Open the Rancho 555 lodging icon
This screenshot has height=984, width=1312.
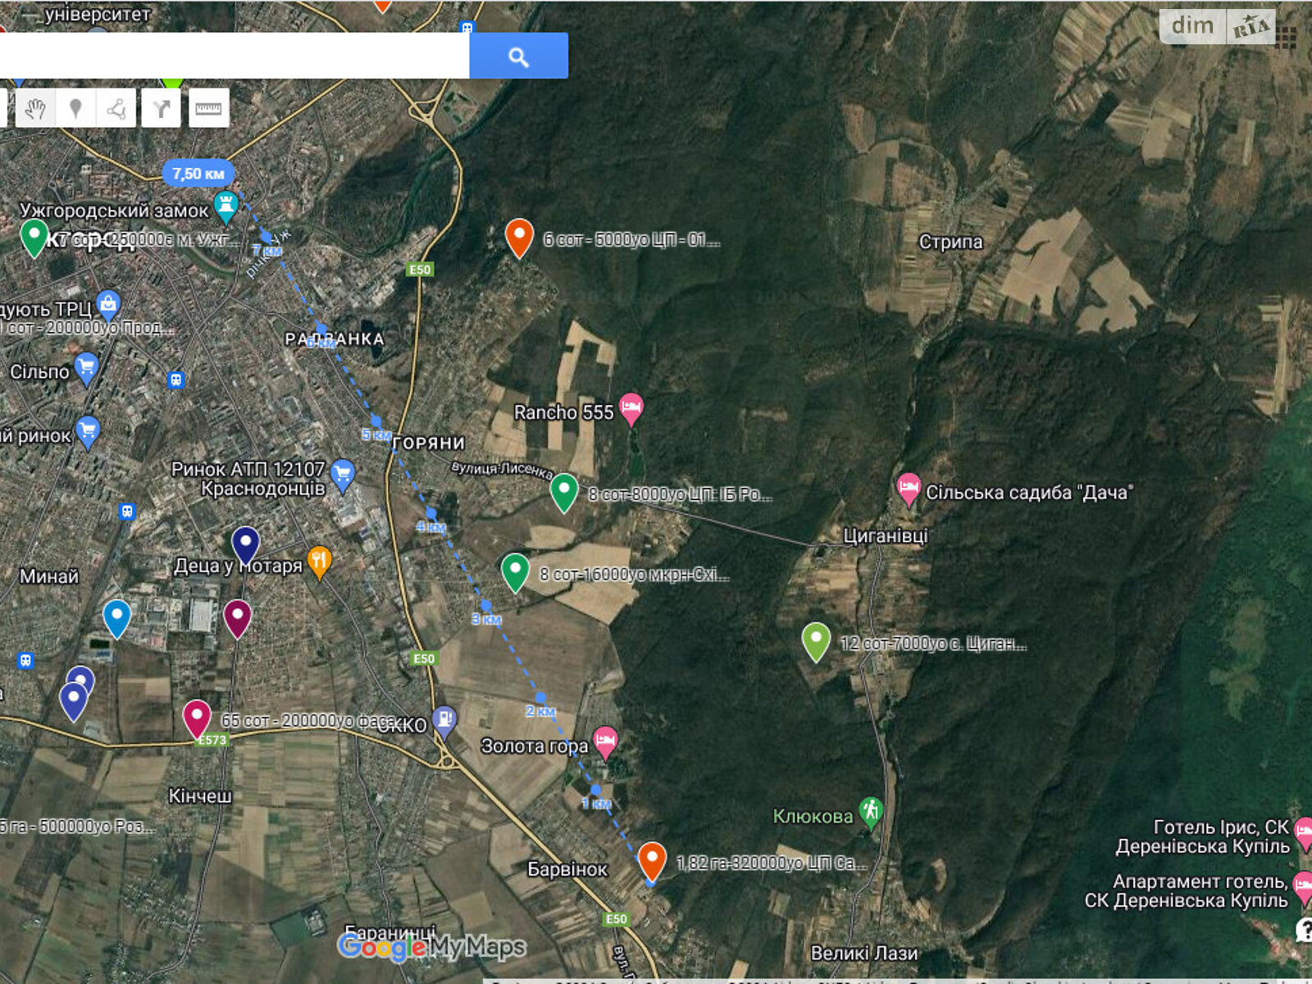631,409
